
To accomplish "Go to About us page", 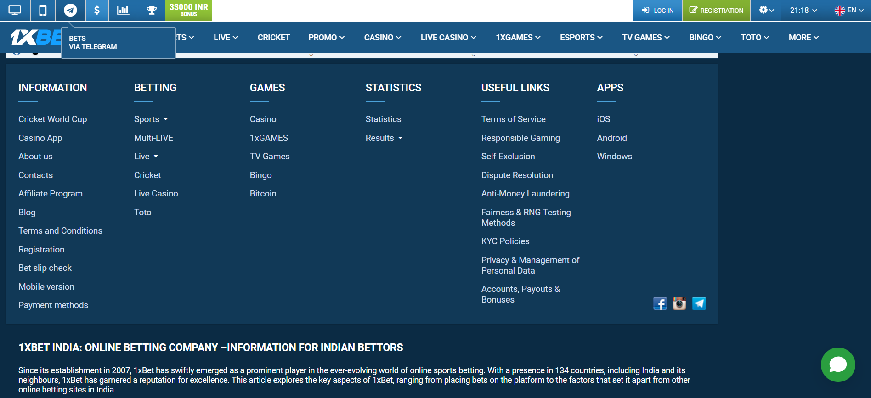I will pyautogui.click(x=35, y=156).
